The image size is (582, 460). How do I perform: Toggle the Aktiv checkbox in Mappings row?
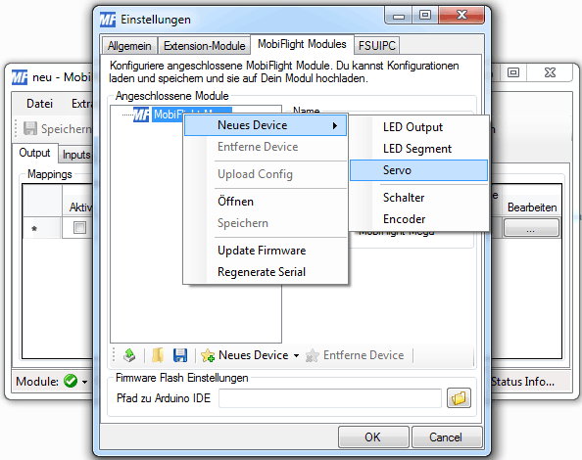(79, 227)
